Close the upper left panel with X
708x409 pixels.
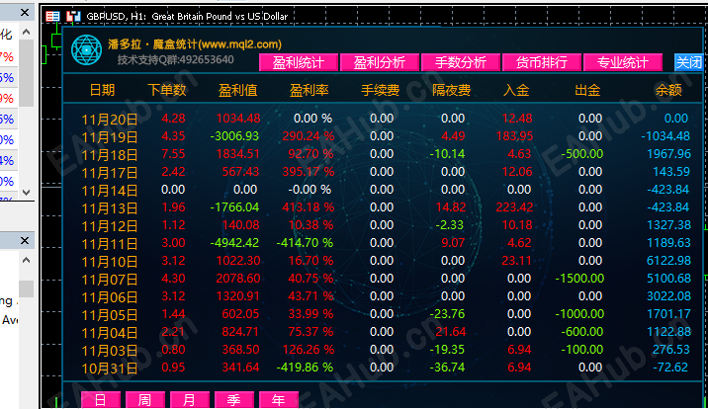(25, 13)
